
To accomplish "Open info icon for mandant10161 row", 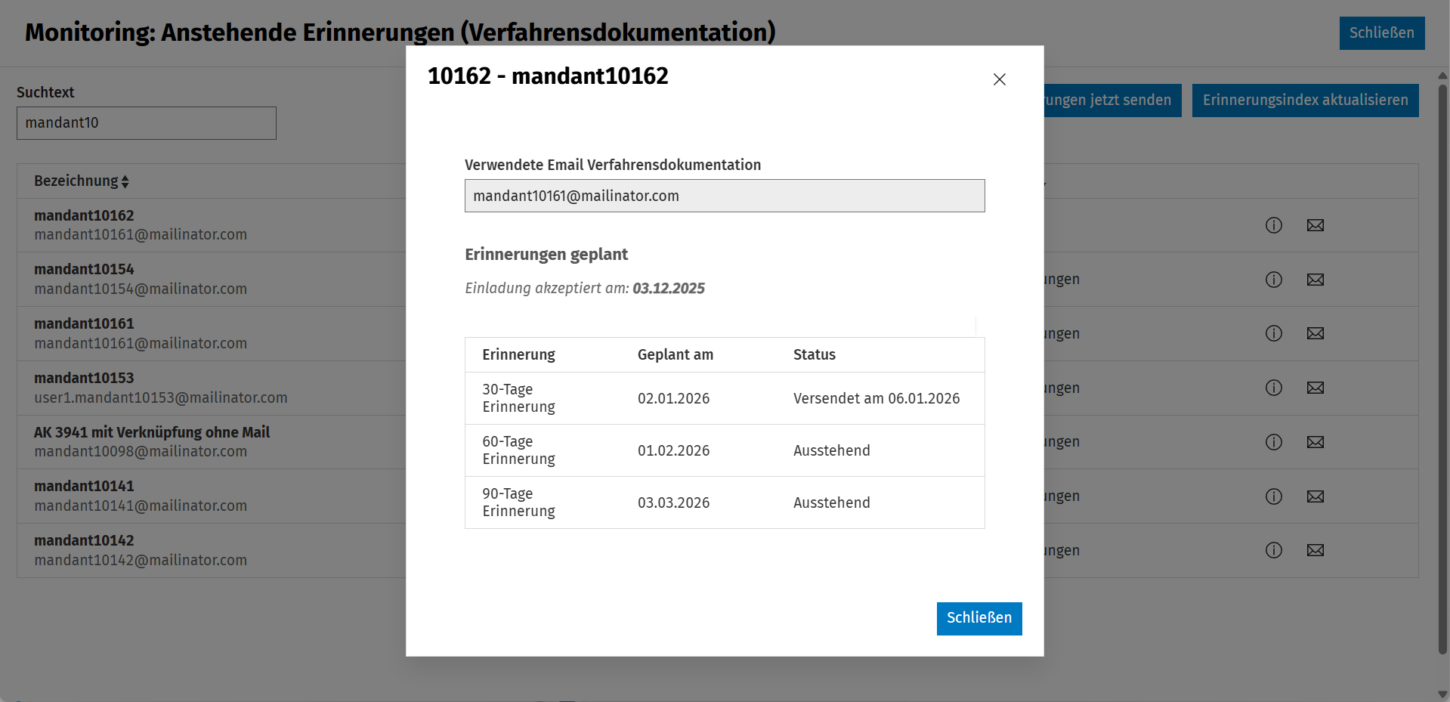I will [x=1274, y=333].
